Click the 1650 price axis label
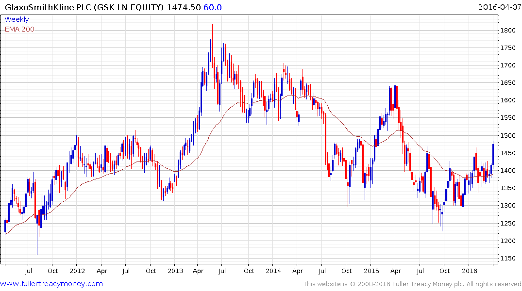 (508, 83)
